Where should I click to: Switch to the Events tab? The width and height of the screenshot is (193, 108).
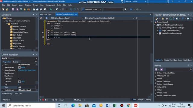(x=15, y=62)
